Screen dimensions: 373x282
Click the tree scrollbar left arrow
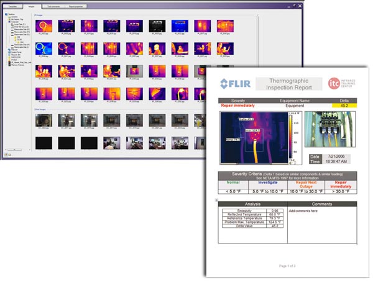pos(6,150)
